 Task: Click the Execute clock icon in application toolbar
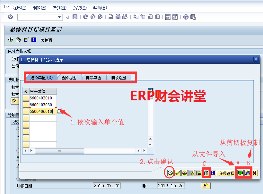11,40
